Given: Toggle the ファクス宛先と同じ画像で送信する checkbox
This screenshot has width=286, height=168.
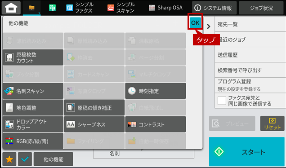Looking at the screenshot, I should tap(222, 101).
